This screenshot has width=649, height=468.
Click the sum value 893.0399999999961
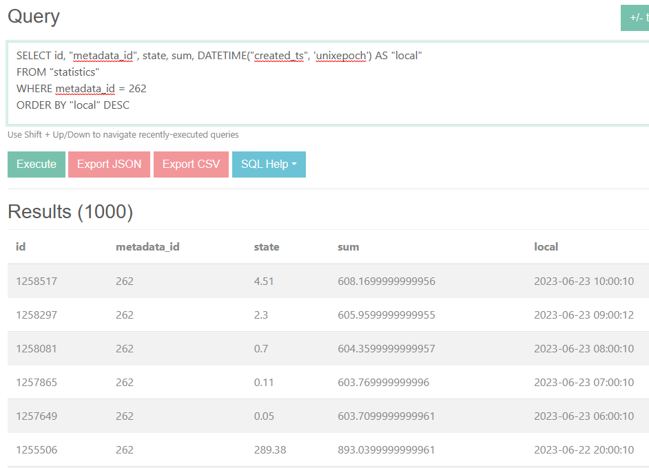coord(387,450)
